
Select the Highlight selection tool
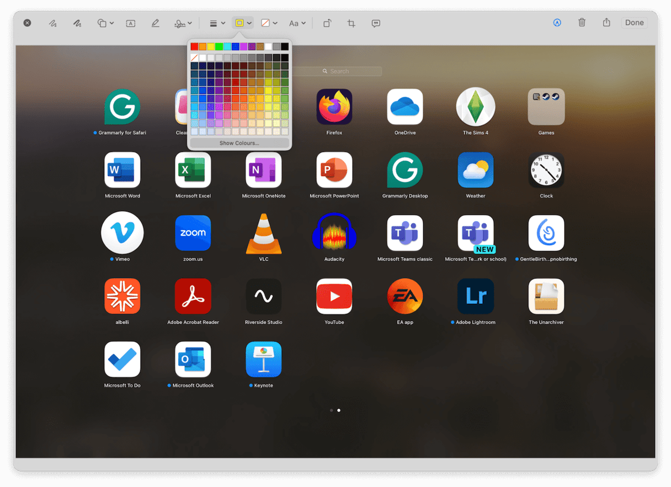[155, 23]
